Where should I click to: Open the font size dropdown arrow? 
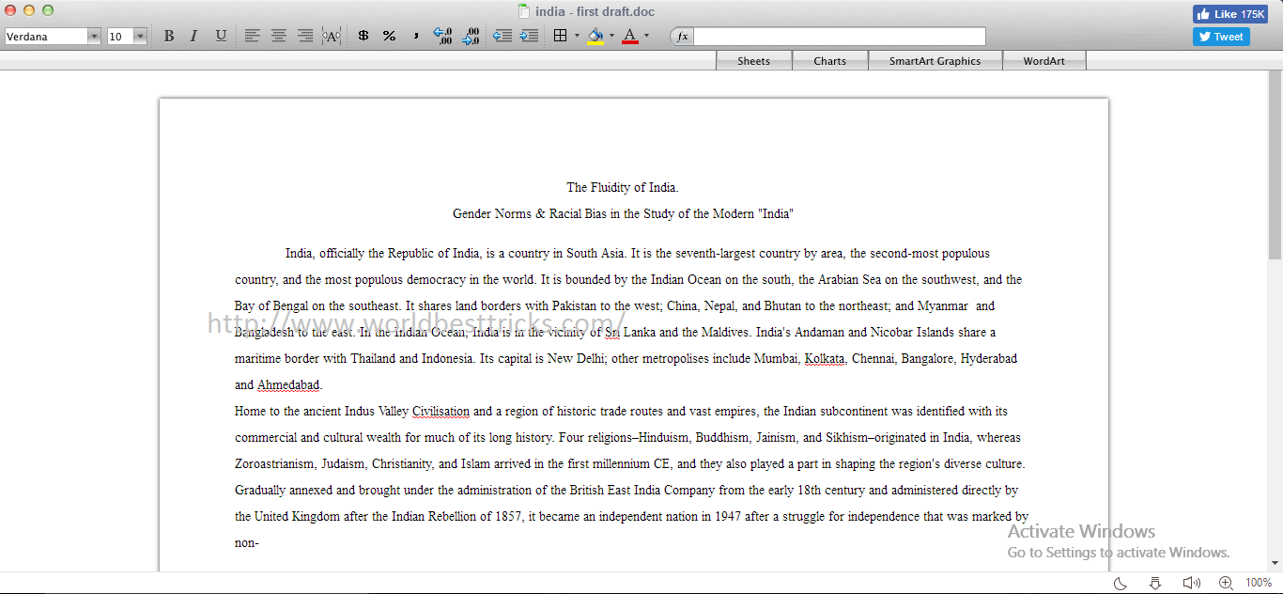(140, 37)
